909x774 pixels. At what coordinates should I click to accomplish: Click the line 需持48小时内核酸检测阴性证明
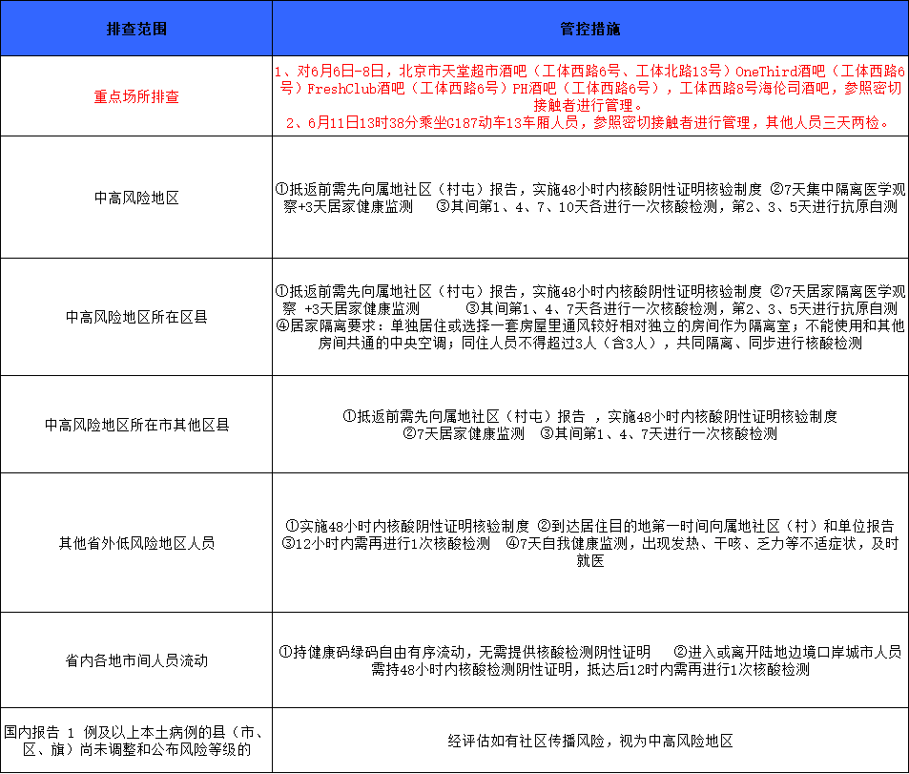coord(590,669)
